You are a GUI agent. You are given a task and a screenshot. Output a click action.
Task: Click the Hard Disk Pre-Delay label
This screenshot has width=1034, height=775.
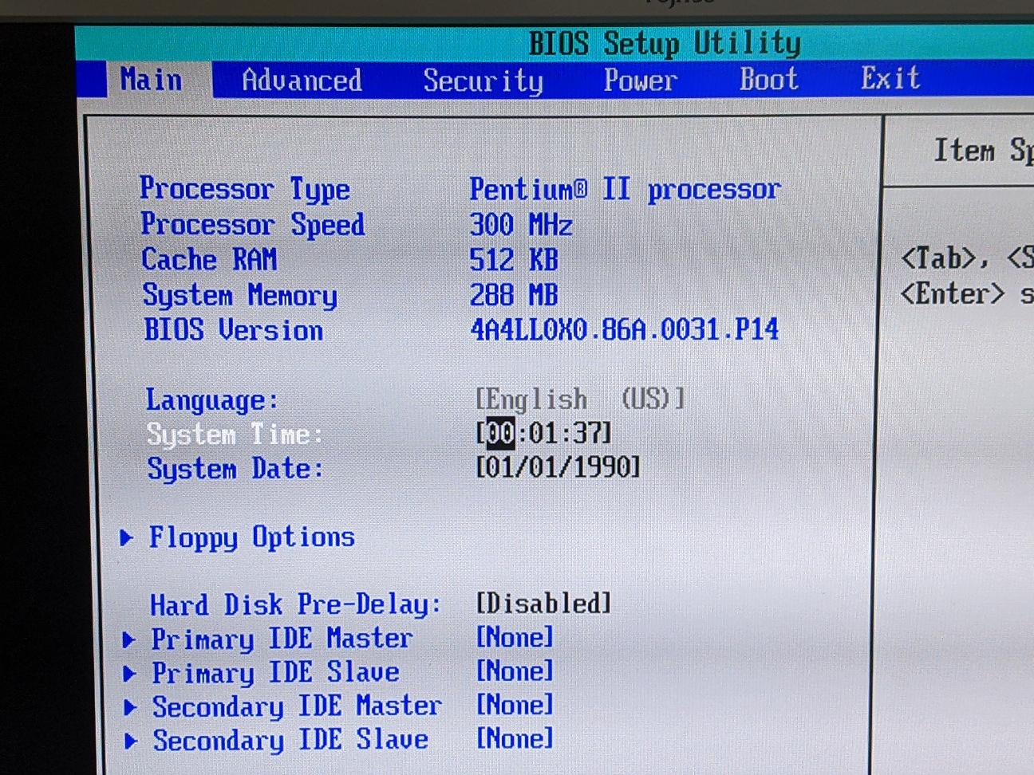click(295, 605)
